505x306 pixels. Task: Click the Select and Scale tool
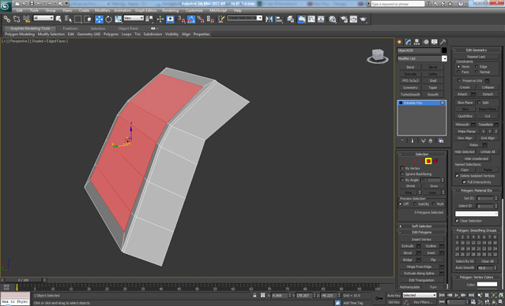[x=119, y=19]
